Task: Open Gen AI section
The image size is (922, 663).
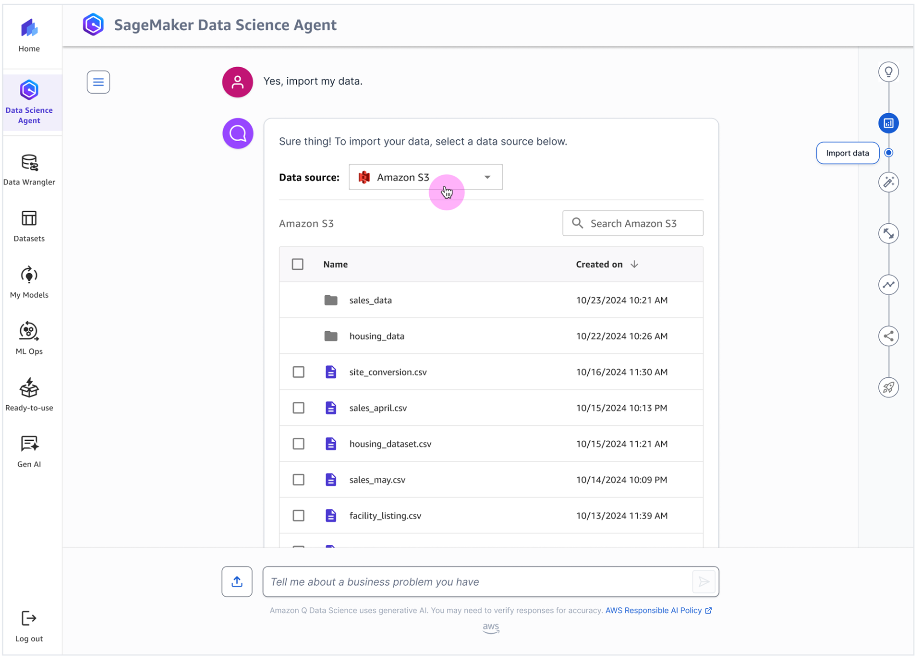Action: 29,451
